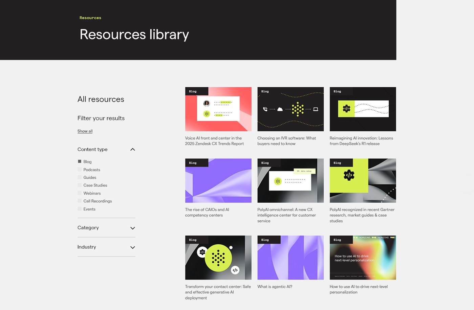Open PolyAI recognized in Gartner research title

[362, 215]
